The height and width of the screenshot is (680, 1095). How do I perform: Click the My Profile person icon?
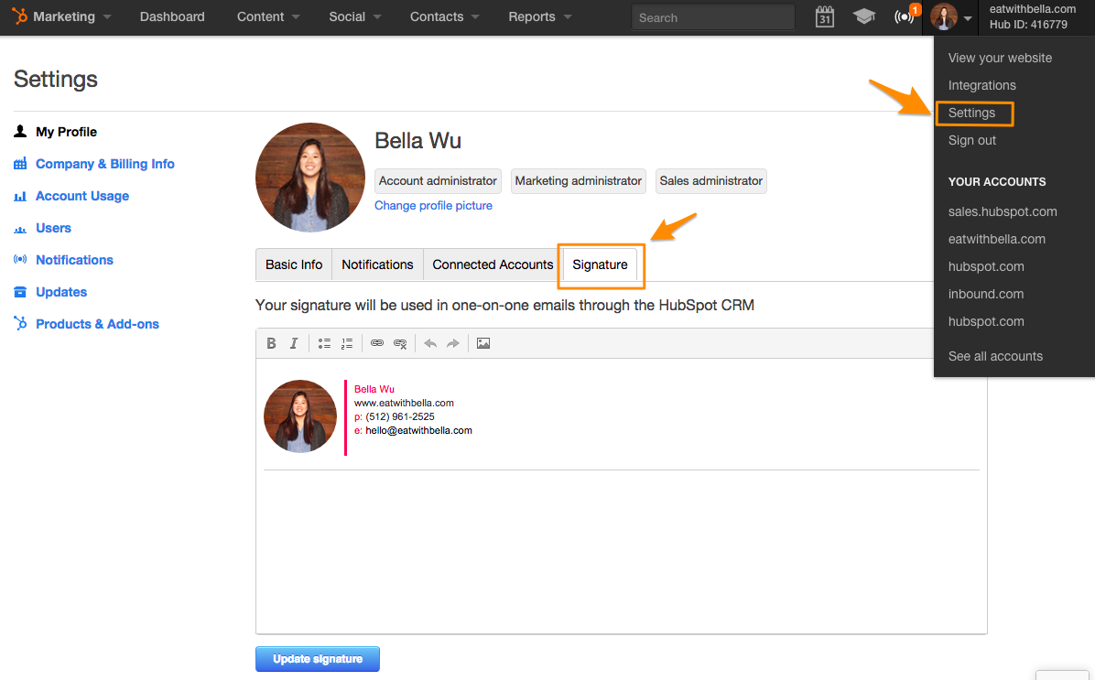coord(20,131)
